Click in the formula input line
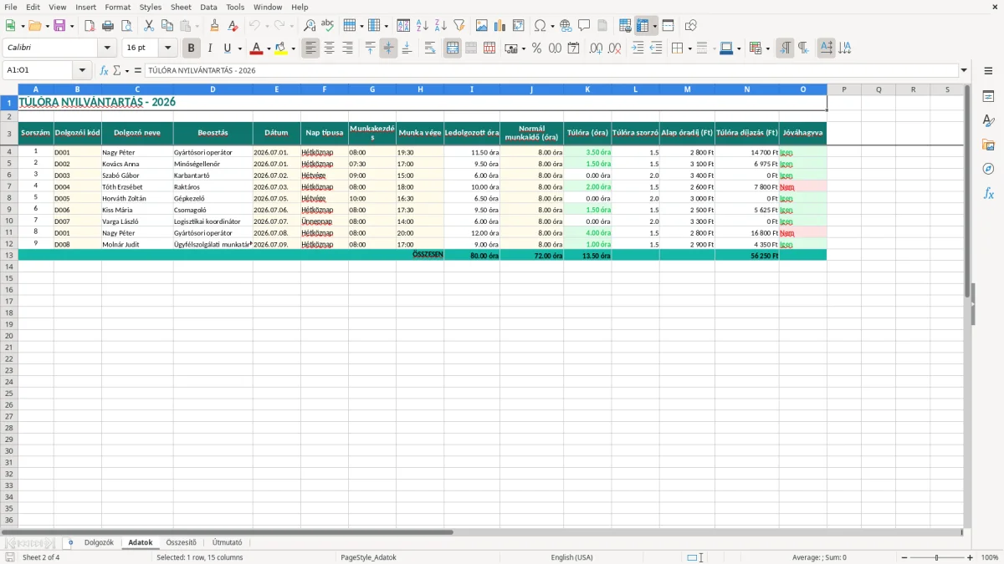The width and height of the screenshot is (1004, 564). click(551, 70)
